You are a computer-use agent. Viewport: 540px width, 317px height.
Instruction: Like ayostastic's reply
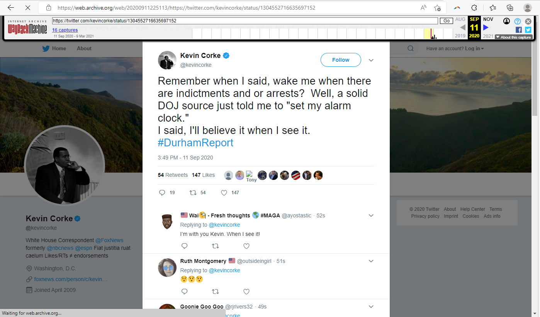[x=246, y=246]
